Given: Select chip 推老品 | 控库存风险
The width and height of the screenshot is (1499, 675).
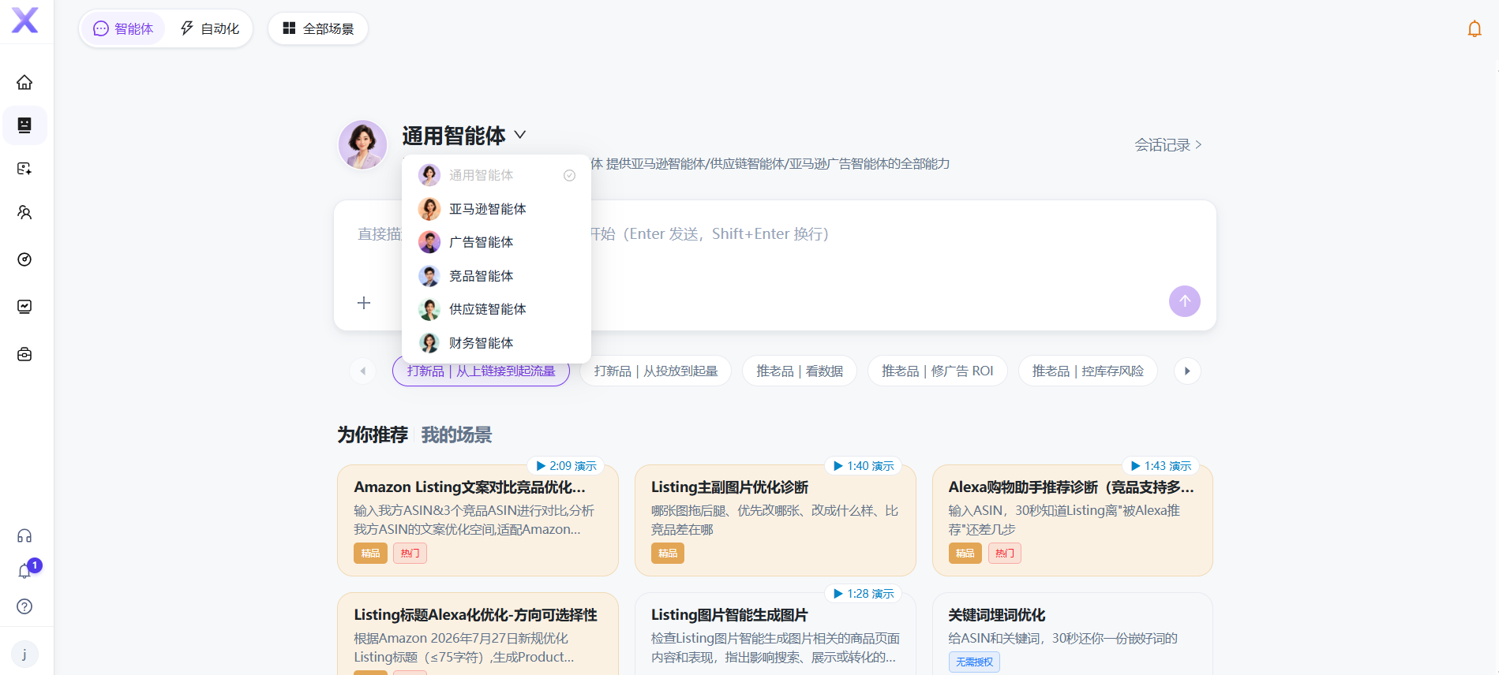Looking at the screenshot, I should pyautogui.click(x=1088, y=371).
